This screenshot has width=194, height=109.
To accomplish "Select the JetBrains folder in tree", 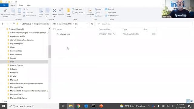I will click(x=14, y=69).
